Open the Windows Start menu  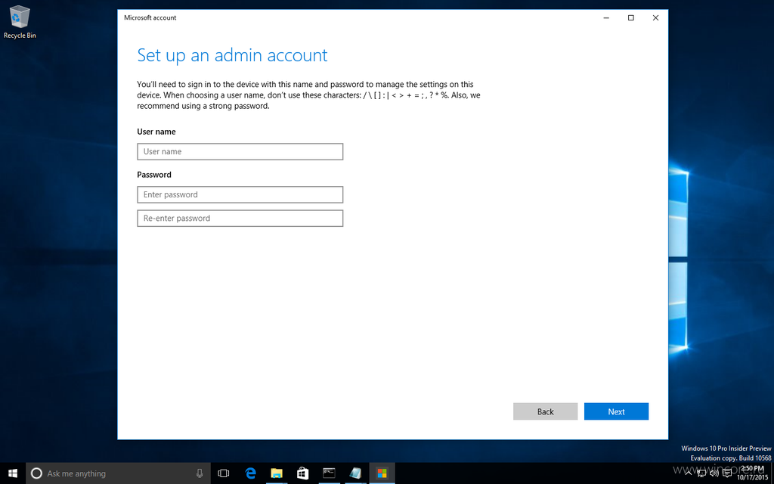[x=12, y=473]
